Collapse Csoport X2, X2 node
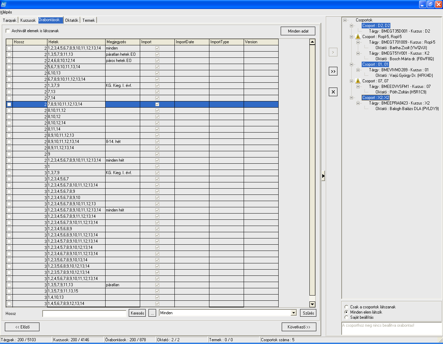The height and width of the screenshot is (344, 443). point(351,98)
